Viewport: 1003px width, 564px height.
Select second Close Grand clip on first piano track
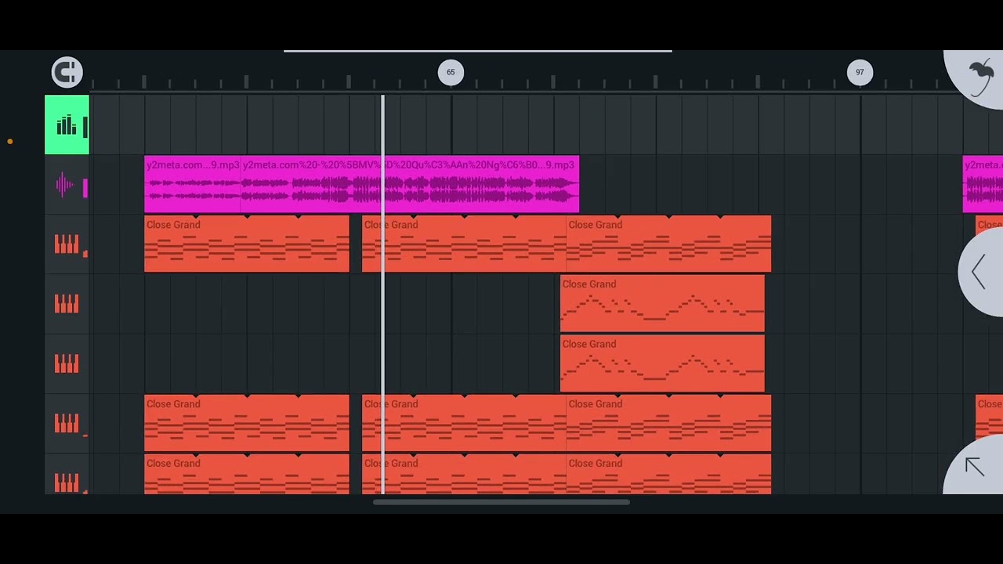click(x=464, y=244)
